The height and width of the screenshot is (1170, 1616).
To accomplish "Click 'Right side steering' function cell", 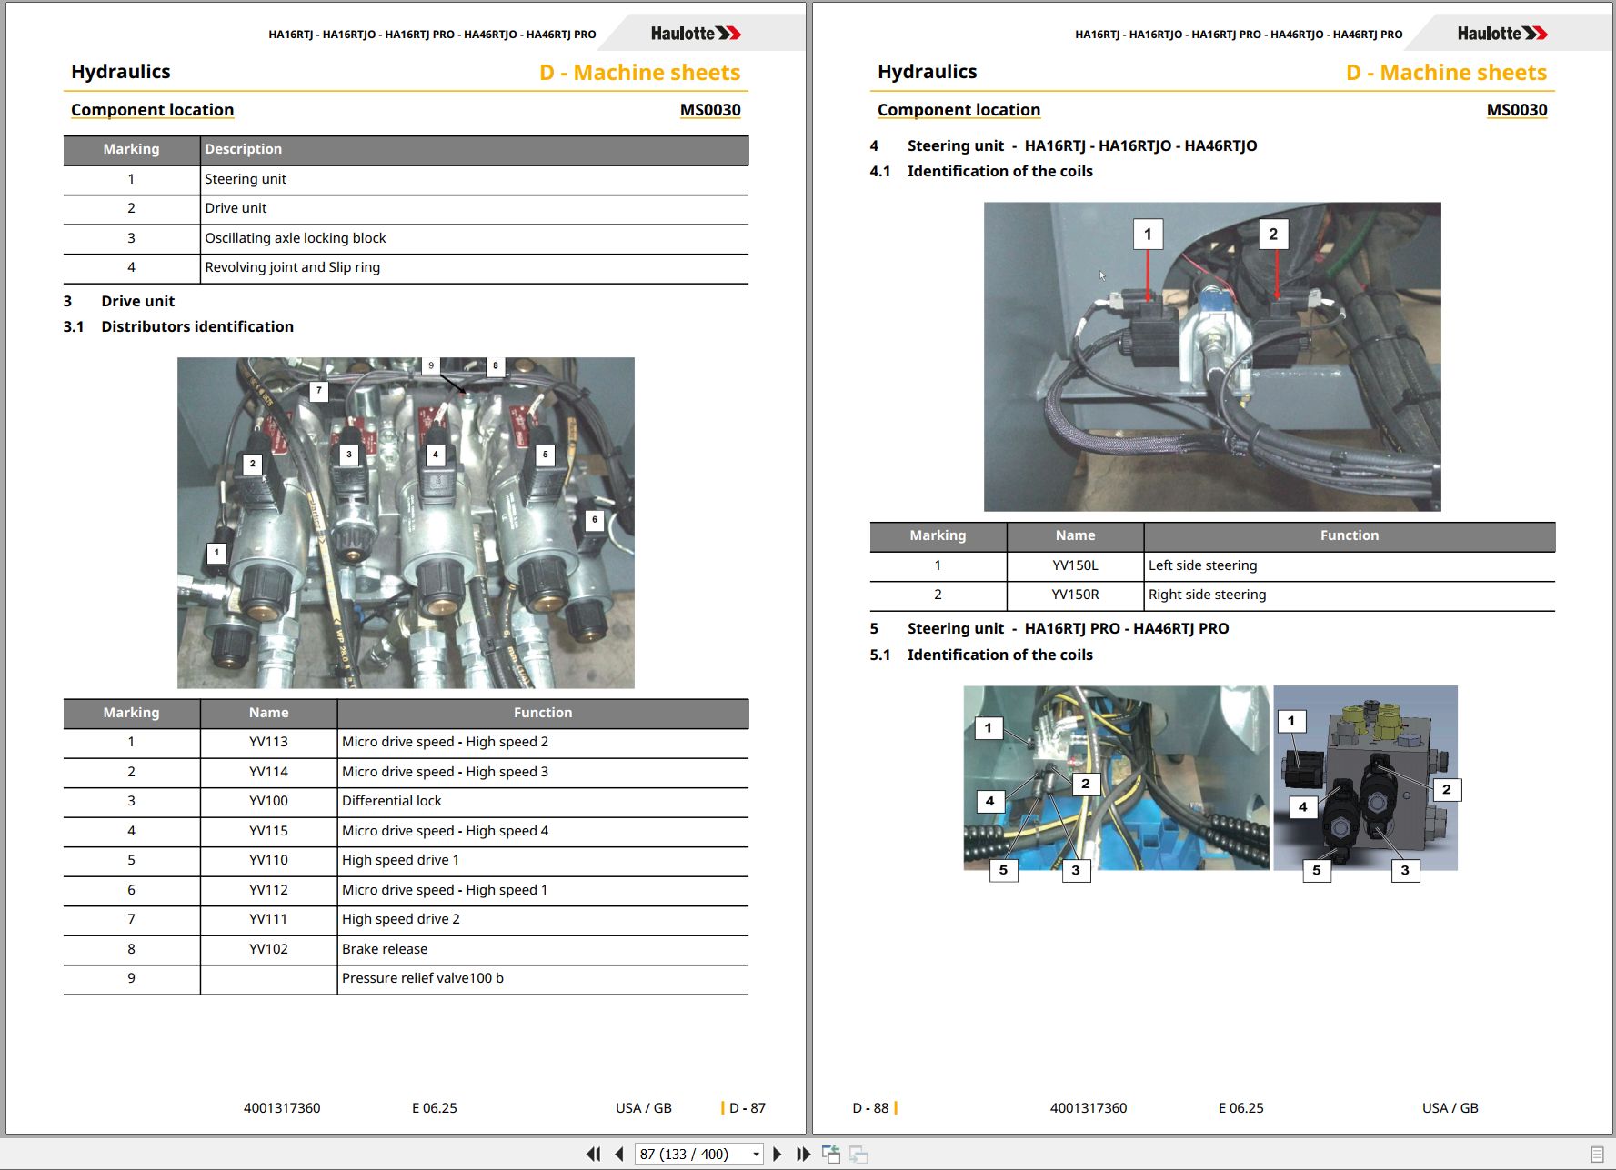I will (1350, 595).
